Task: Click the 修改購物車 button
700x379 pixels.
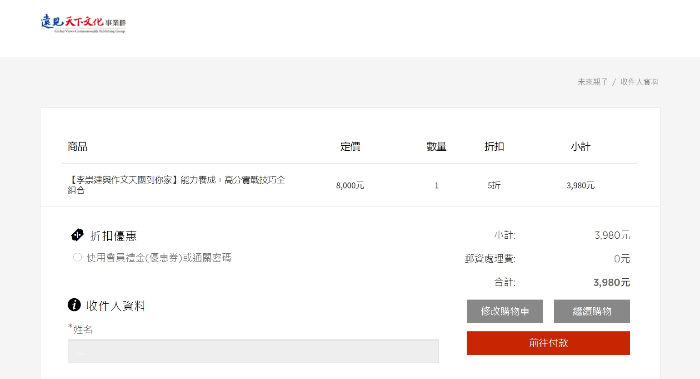Action: pos(505,311)
